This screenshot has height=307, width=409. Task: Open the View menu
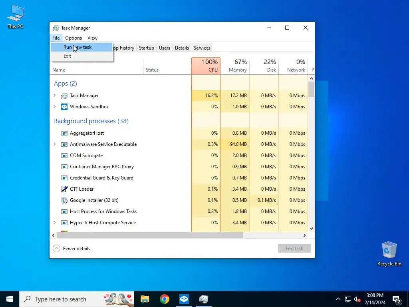tap(92, 38)
